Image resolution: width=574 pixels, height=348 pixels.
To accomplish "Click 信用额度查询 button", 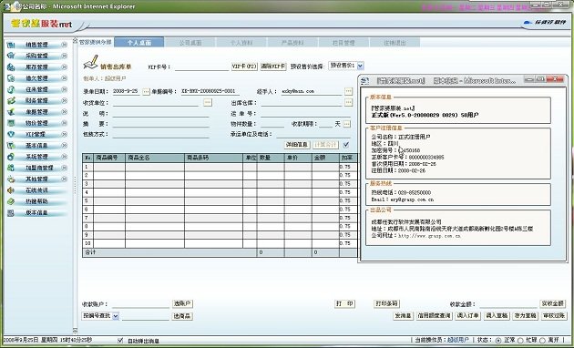I will point(435,315).
